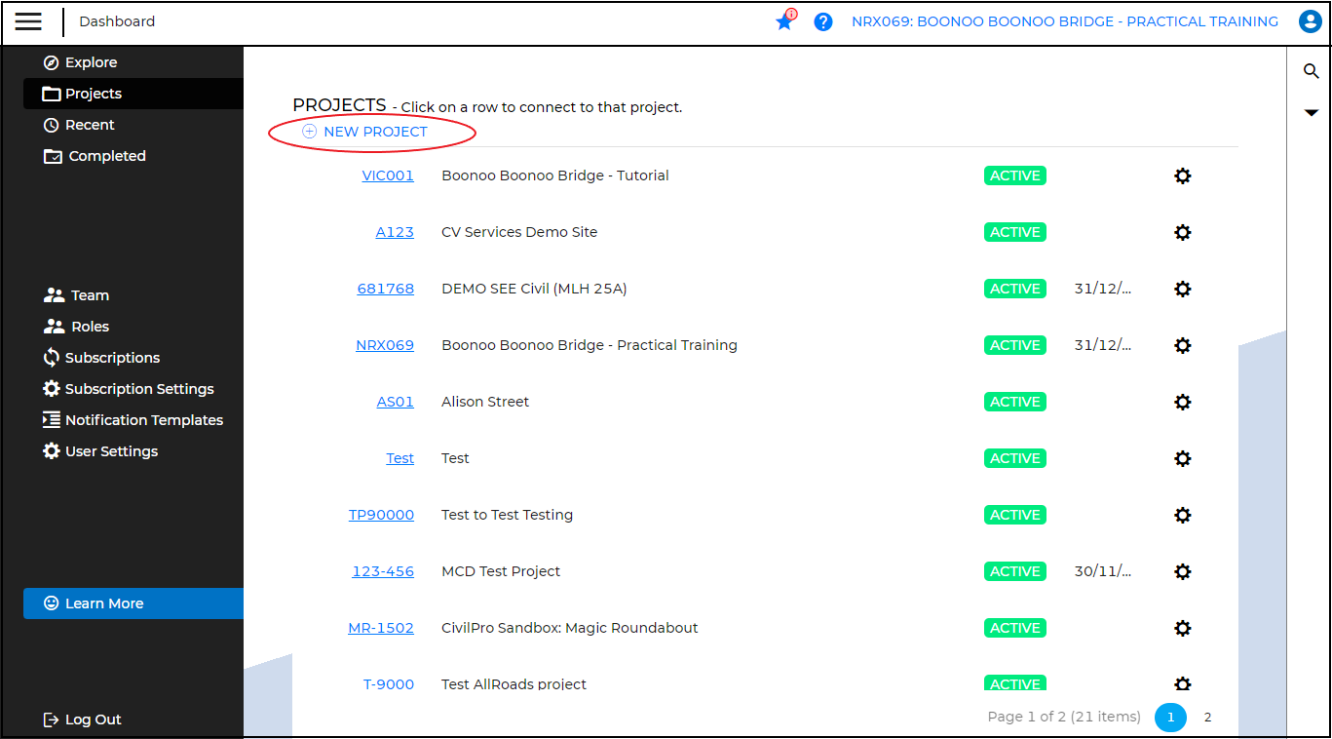Open the MR-1502 project link
Image resolution: width=1332 pixels, height=739 pixels.
(x=381, y=628)
